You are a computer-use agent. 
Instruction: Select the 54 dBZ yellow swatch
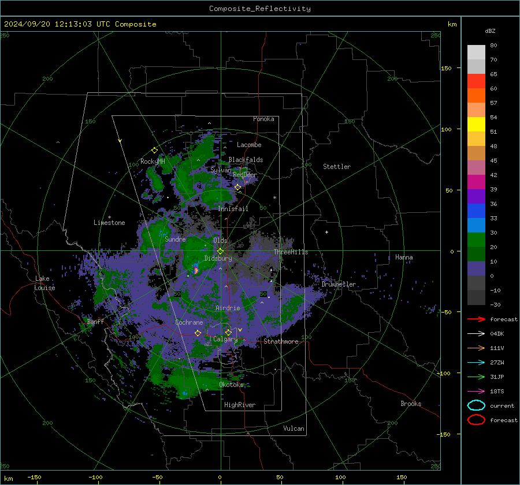point(476,124)
